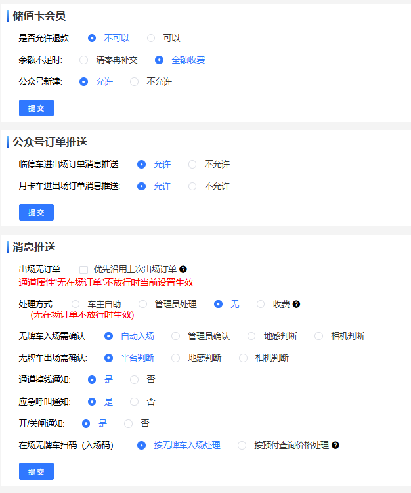411x493 pixels.
Task: Select 可以 for 是否允许退款
Action: pyautogui.click(x=151, y=38)
